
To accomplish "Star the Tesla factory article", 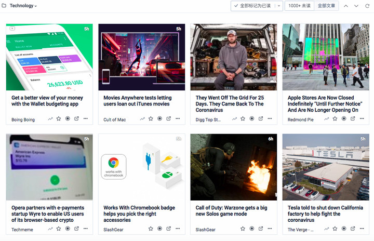I will pos(335,229).
